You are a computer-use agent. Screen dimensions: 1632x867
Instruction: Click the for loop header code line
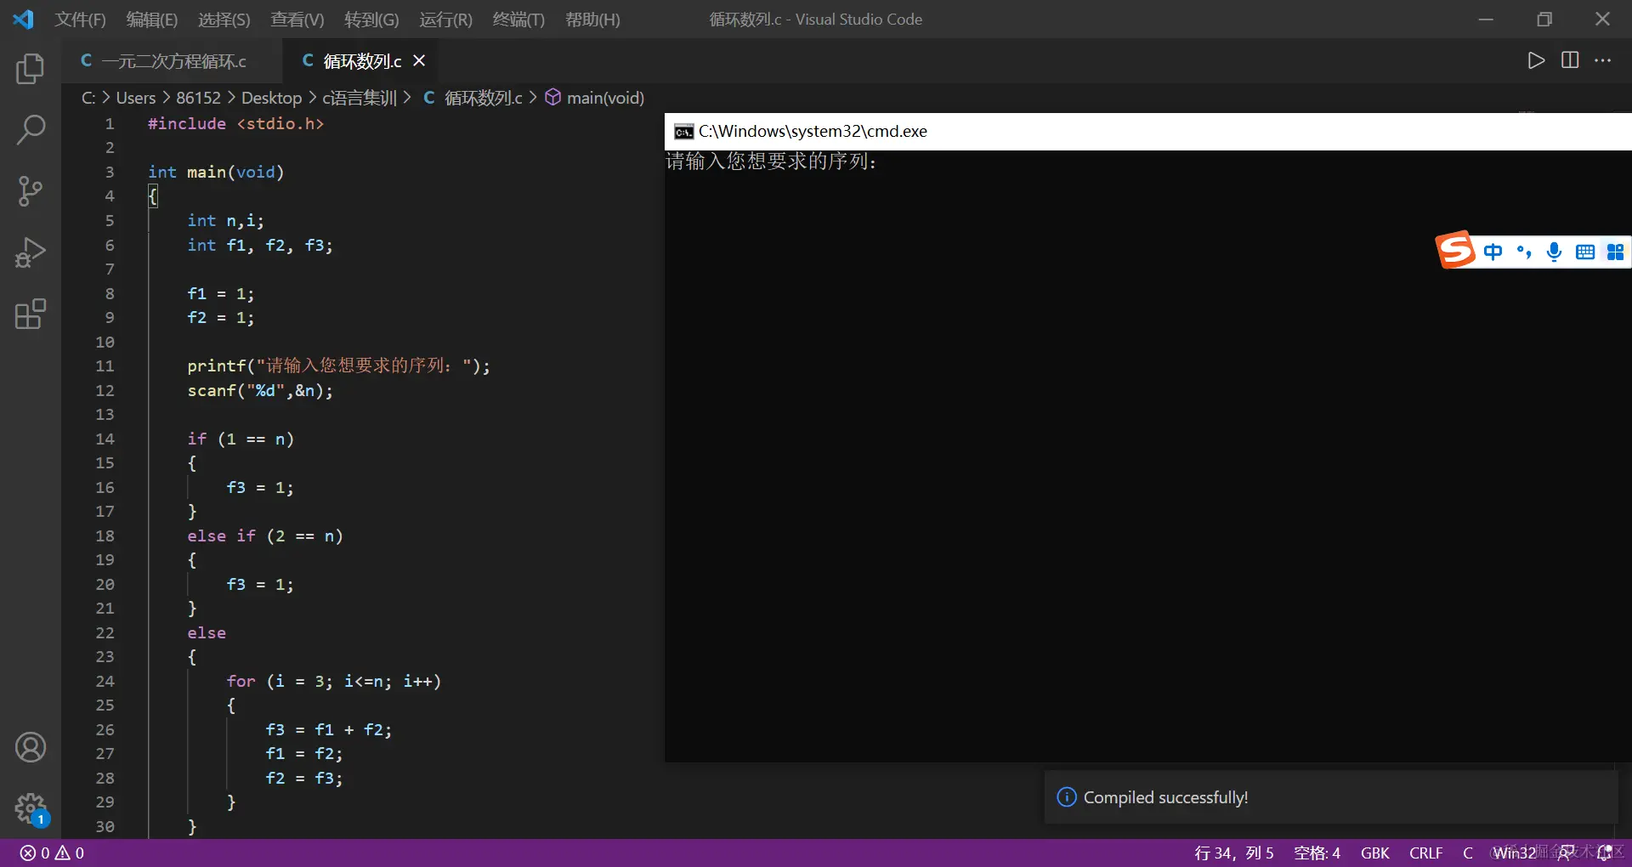point(333,682)
